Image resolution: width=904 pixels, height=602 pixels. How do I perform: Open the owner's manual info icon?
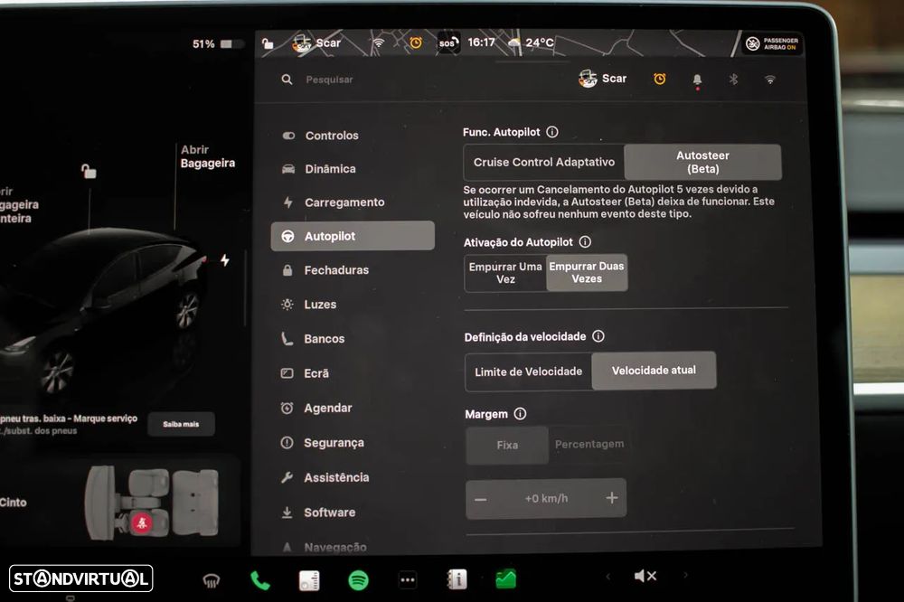click(457, 578)
